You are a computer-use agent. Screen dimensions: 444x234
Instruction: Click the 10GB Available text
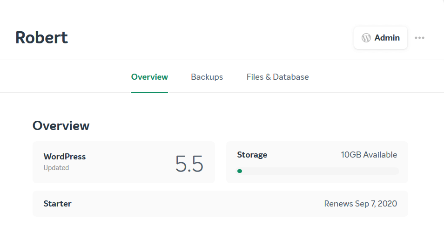tap(369, 155)
